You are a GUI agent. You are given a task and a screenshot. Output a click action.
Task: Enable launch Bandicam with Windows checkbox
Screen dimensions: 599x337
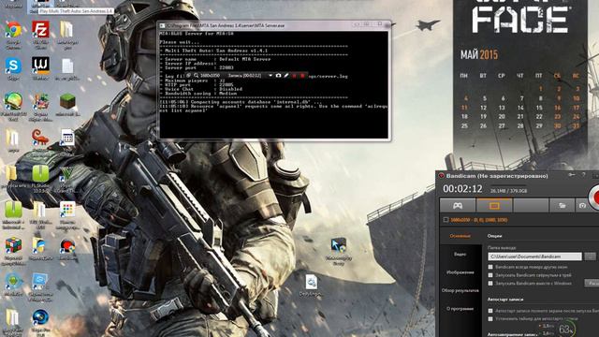[490, 283]
